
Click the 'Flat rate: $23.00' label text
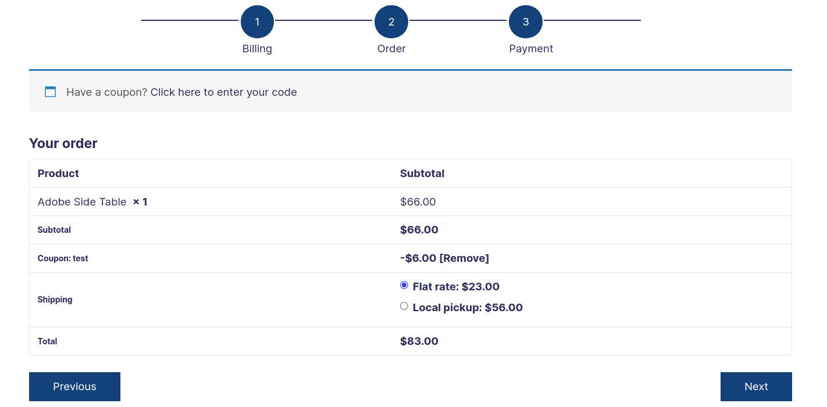456,287
